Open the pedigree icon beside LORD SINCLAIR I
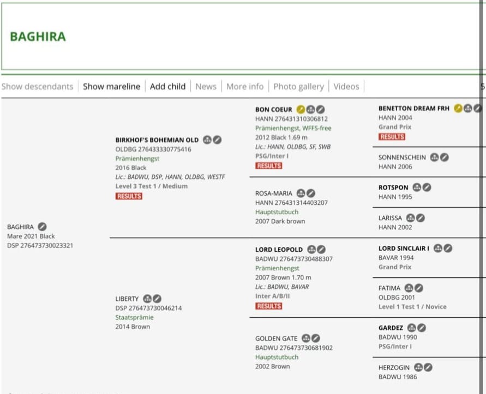 point(438,248)
